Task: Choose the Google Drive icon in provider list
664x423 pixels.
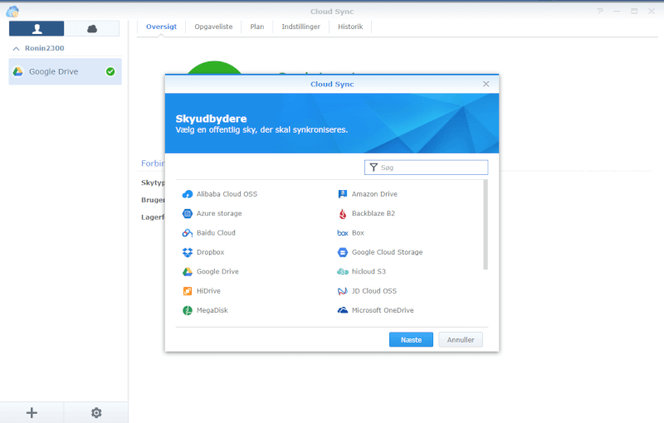Action: (x=188, y=271)
